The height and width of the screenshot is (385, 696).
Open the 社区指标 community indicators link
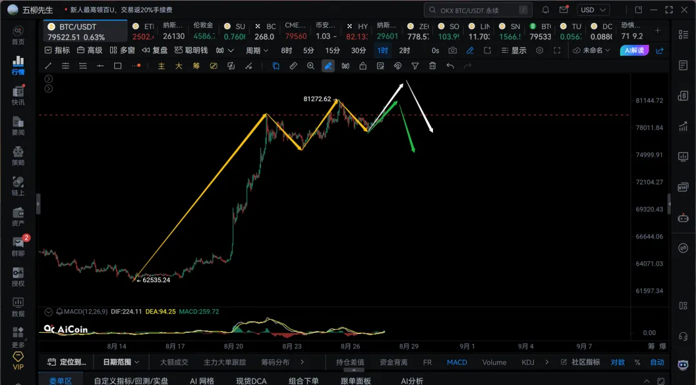coord(580,362)
